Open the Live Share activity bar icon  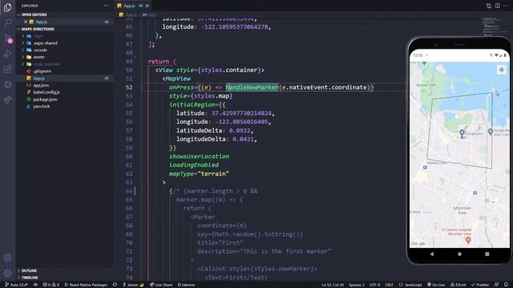point(7,100)
